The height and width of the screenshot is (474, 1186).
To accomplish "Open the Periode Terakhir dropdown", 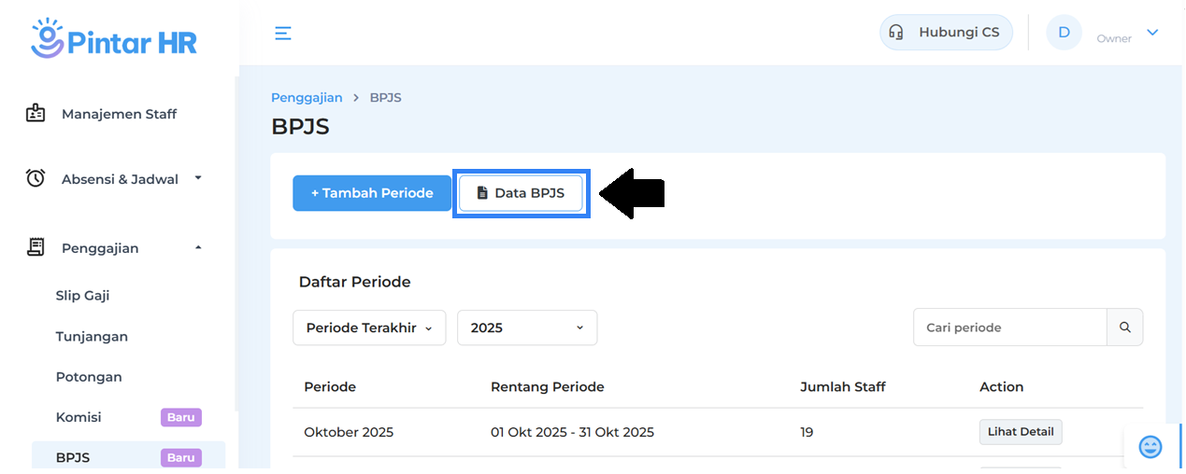I will pyautogui.click(x=369, y=328).
